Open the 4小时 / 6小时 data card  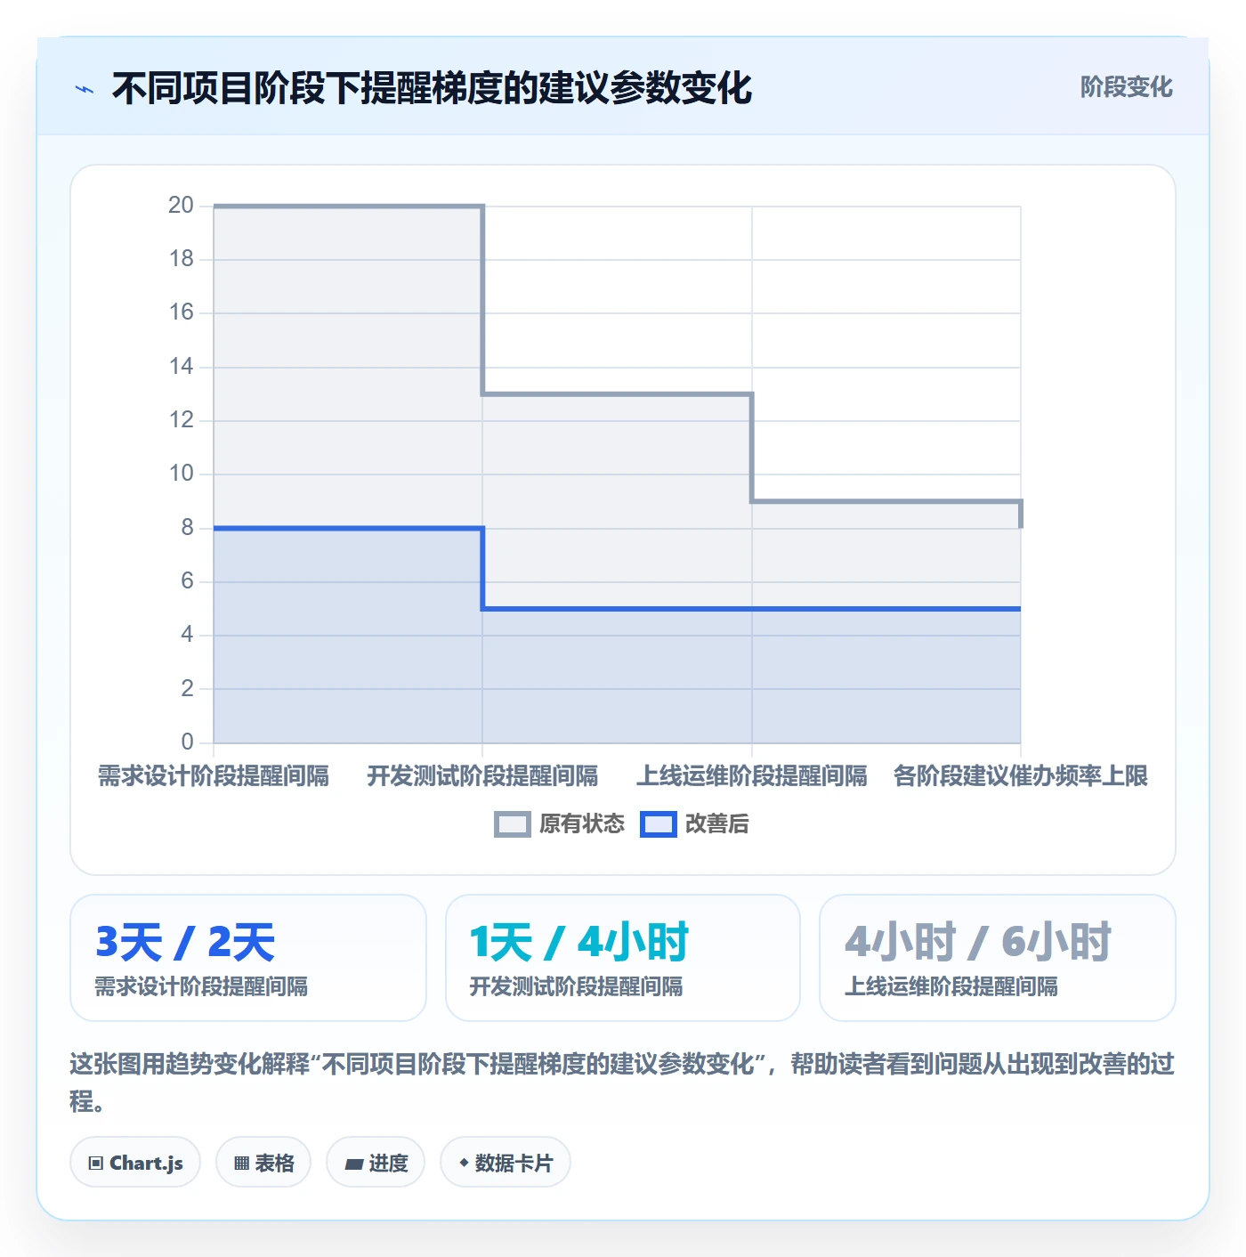click(x=998, y=958)
